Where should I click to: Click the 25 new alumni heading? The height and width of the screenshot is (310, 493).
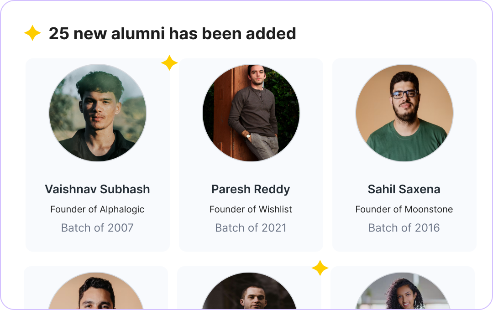coord(172,33)
